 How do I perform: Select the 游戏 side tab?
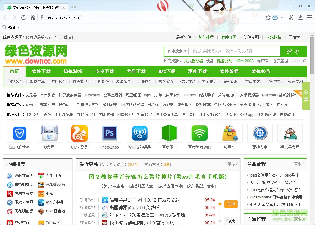pyautogui.click(x=231, y=221)
